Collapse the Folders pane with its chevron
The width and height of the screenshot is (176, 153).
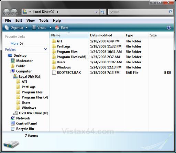tap(45, 49)
